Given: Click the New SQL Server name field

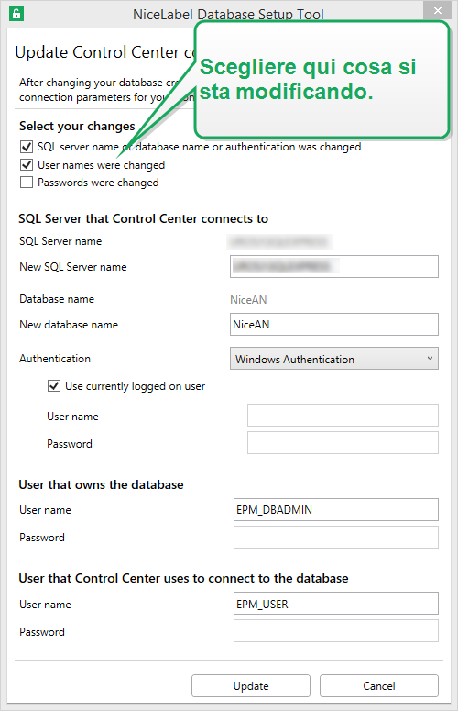Looking at the screenshot, I should [x=334, y=267].
